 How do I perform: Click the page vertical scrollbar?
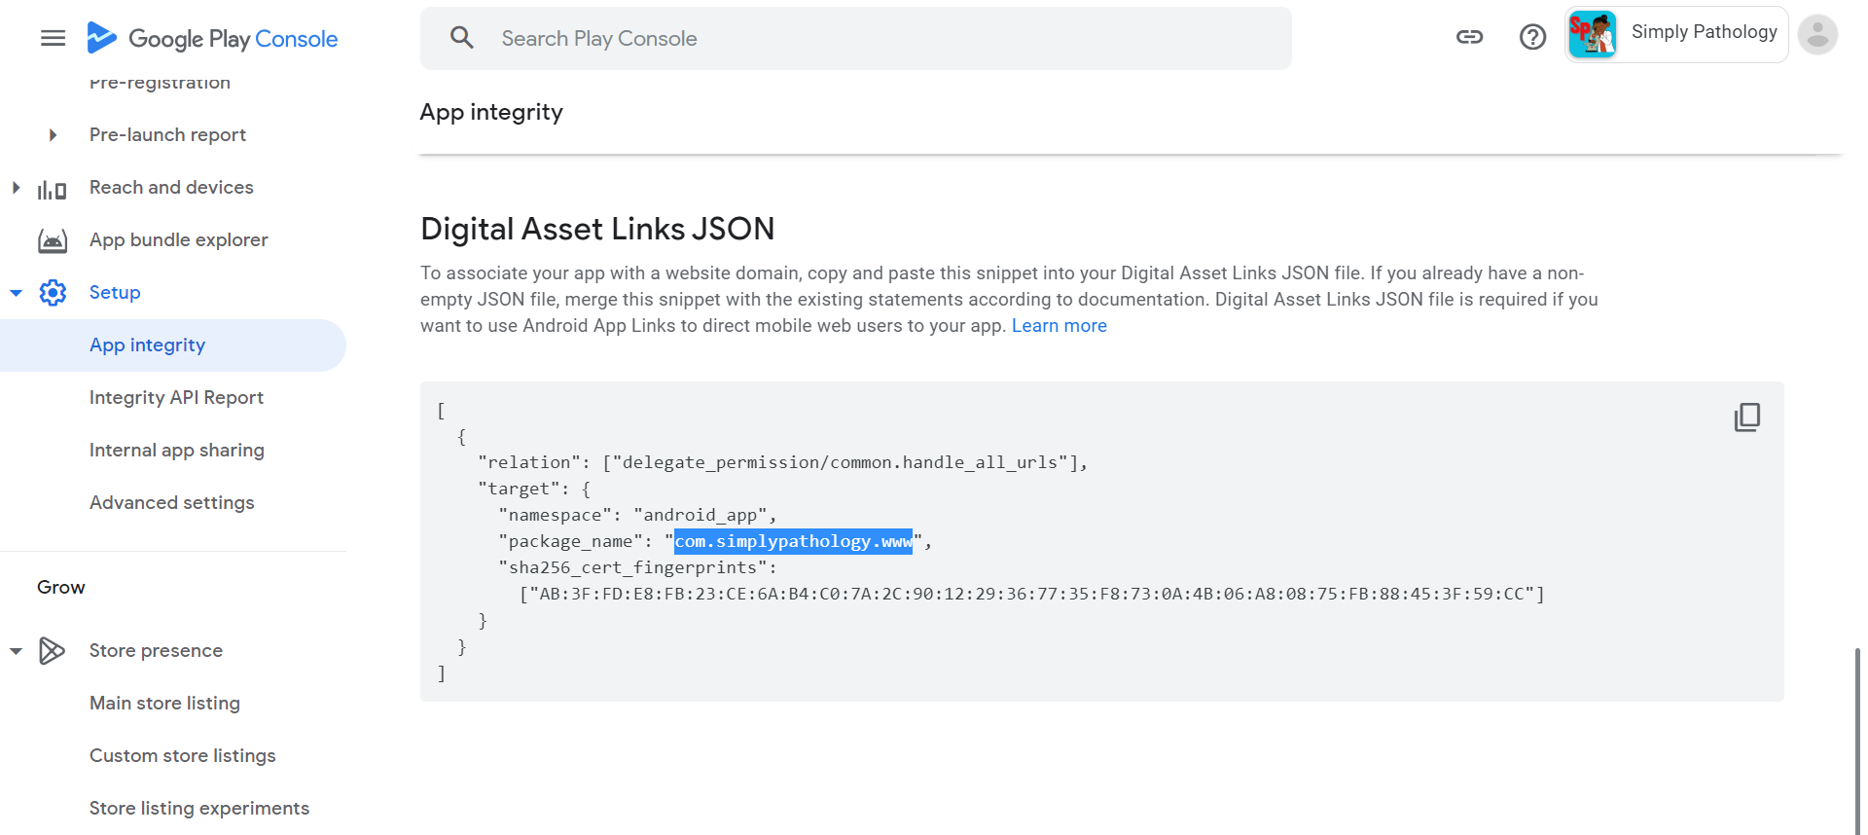click(x=1857, y=740)
